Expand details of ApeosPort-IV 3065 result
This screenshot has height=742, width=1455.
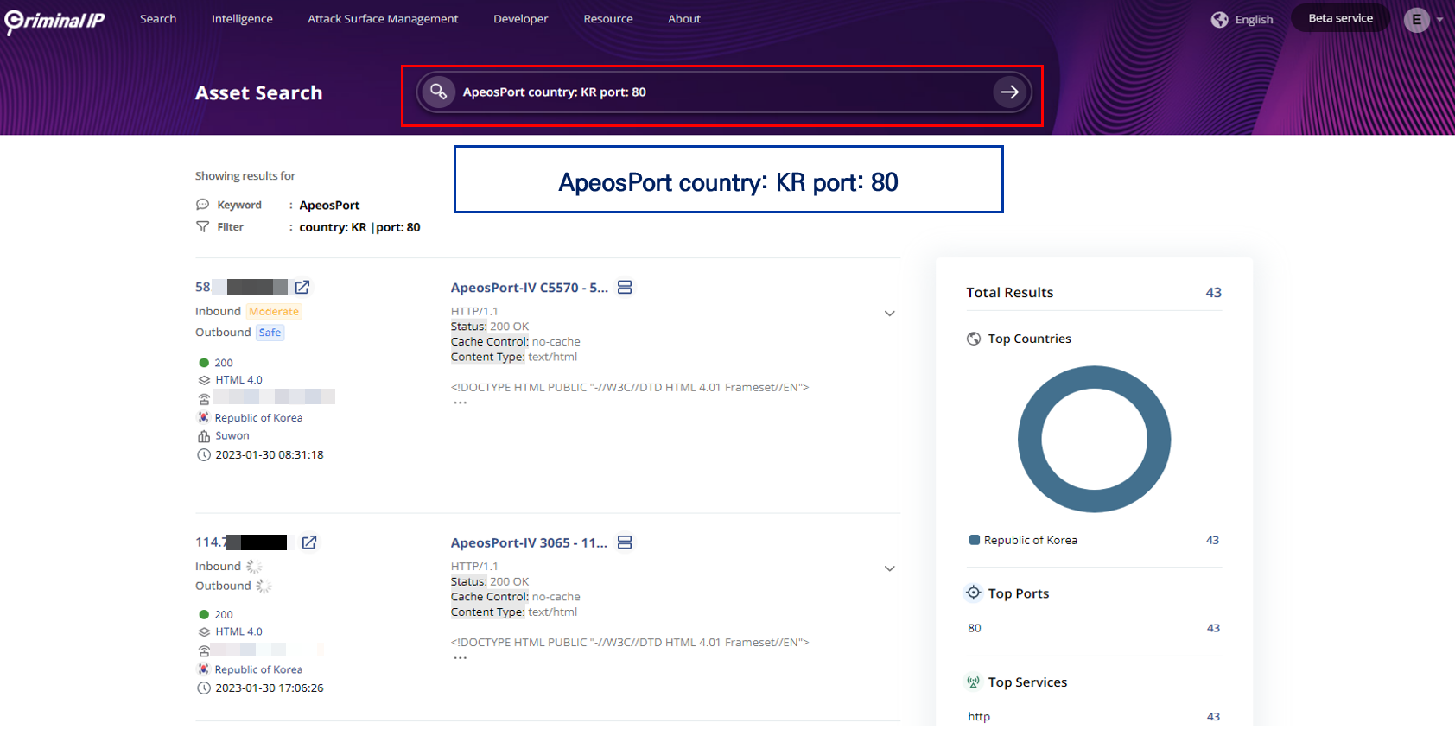[889, 568]
